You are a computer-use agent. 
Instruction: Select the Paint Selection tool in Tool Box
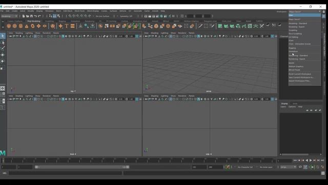coord(3,49)
